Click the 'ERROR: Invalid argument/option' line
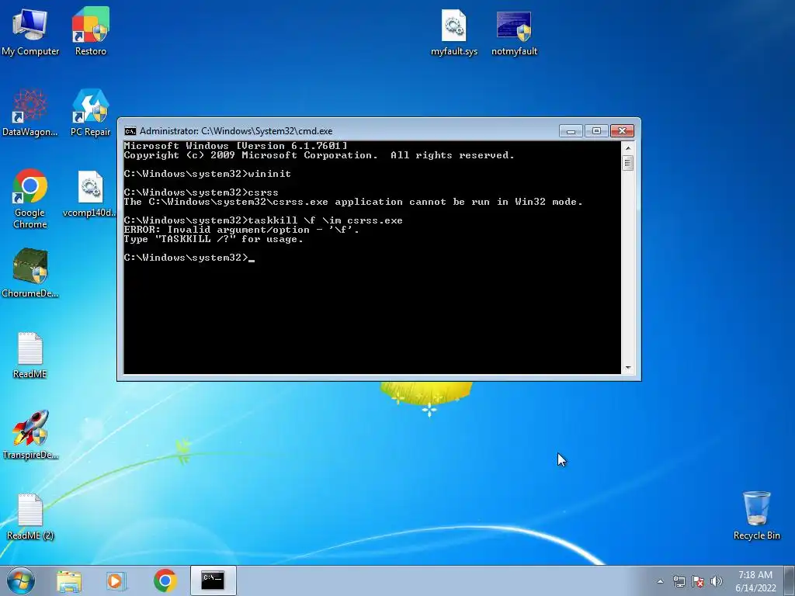Viewport: 795px width, 596px height. pyautogui.click(x=241, y=230)
